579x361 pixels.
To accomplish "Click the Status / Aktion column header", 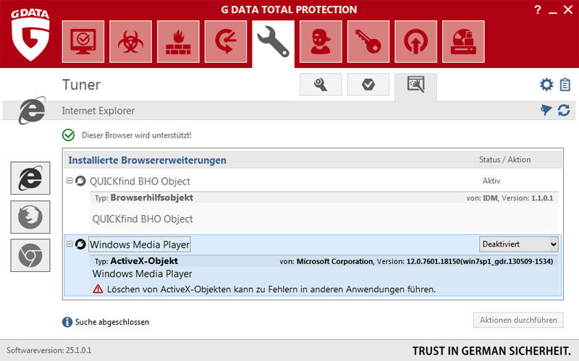I will 504,159.
